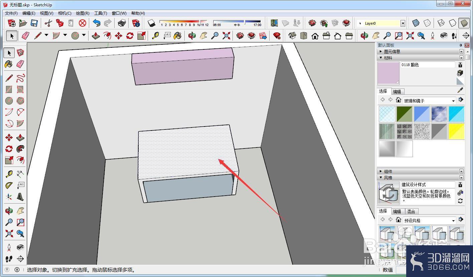Image resolution: width=473 pixels, height=277 pixels.
Task: Enable Wireframe face style
Action: coord(441,23)
